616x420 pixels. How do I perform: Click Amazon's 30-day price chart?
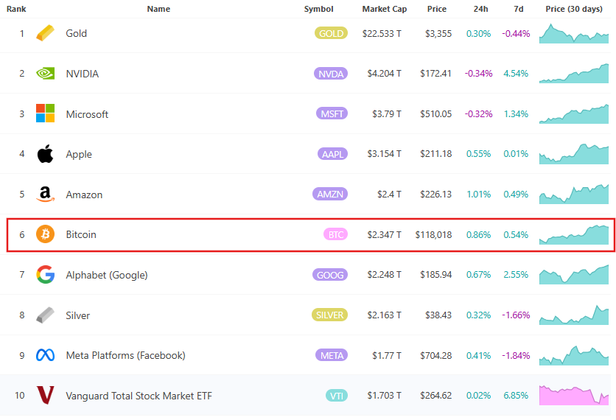click(x=574, y=194)
